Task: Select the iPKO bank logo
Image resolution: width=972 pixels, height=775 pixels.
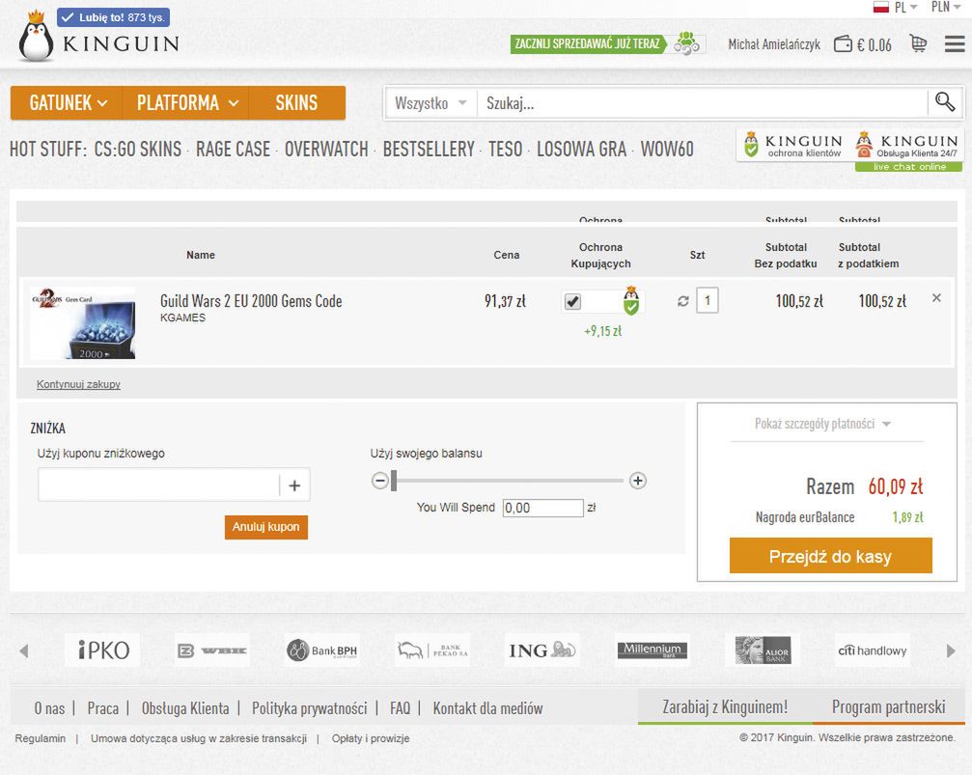Action: tap(103, 650)
